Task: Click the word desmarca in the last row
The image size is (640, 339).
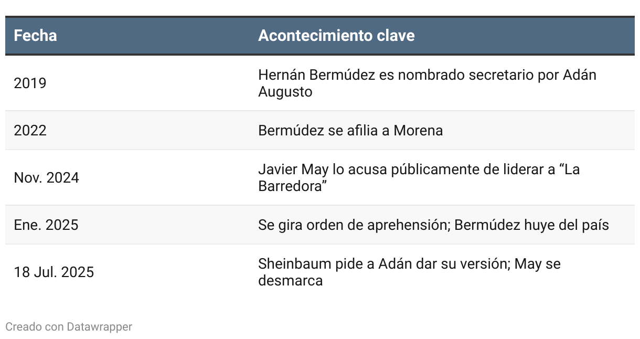Action: 290,281
